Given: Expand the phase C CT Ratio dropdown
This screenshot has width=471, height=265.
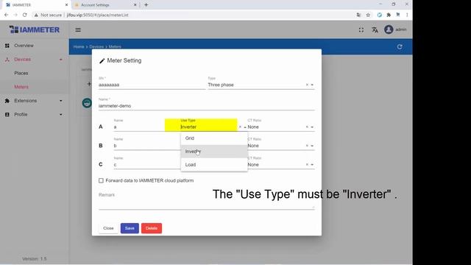Looking at the screenshot, I should pos(312,165).
